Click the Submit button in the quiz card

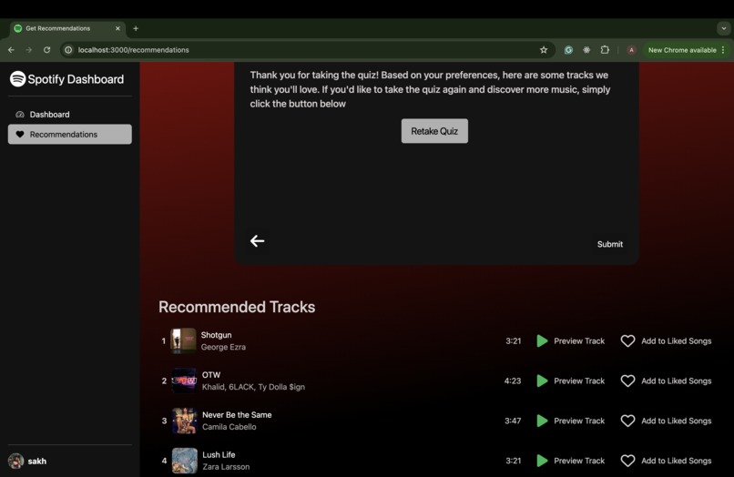pyautogui.click(x=610, y=244)
